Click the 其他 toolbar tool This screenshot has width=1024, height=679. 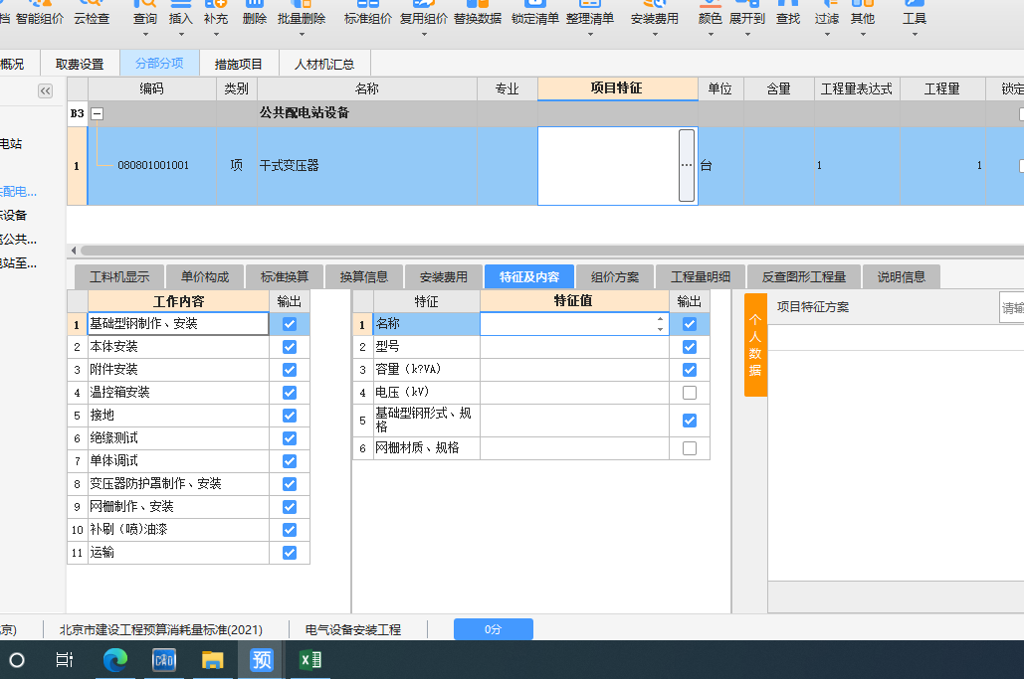coord(863,18)
